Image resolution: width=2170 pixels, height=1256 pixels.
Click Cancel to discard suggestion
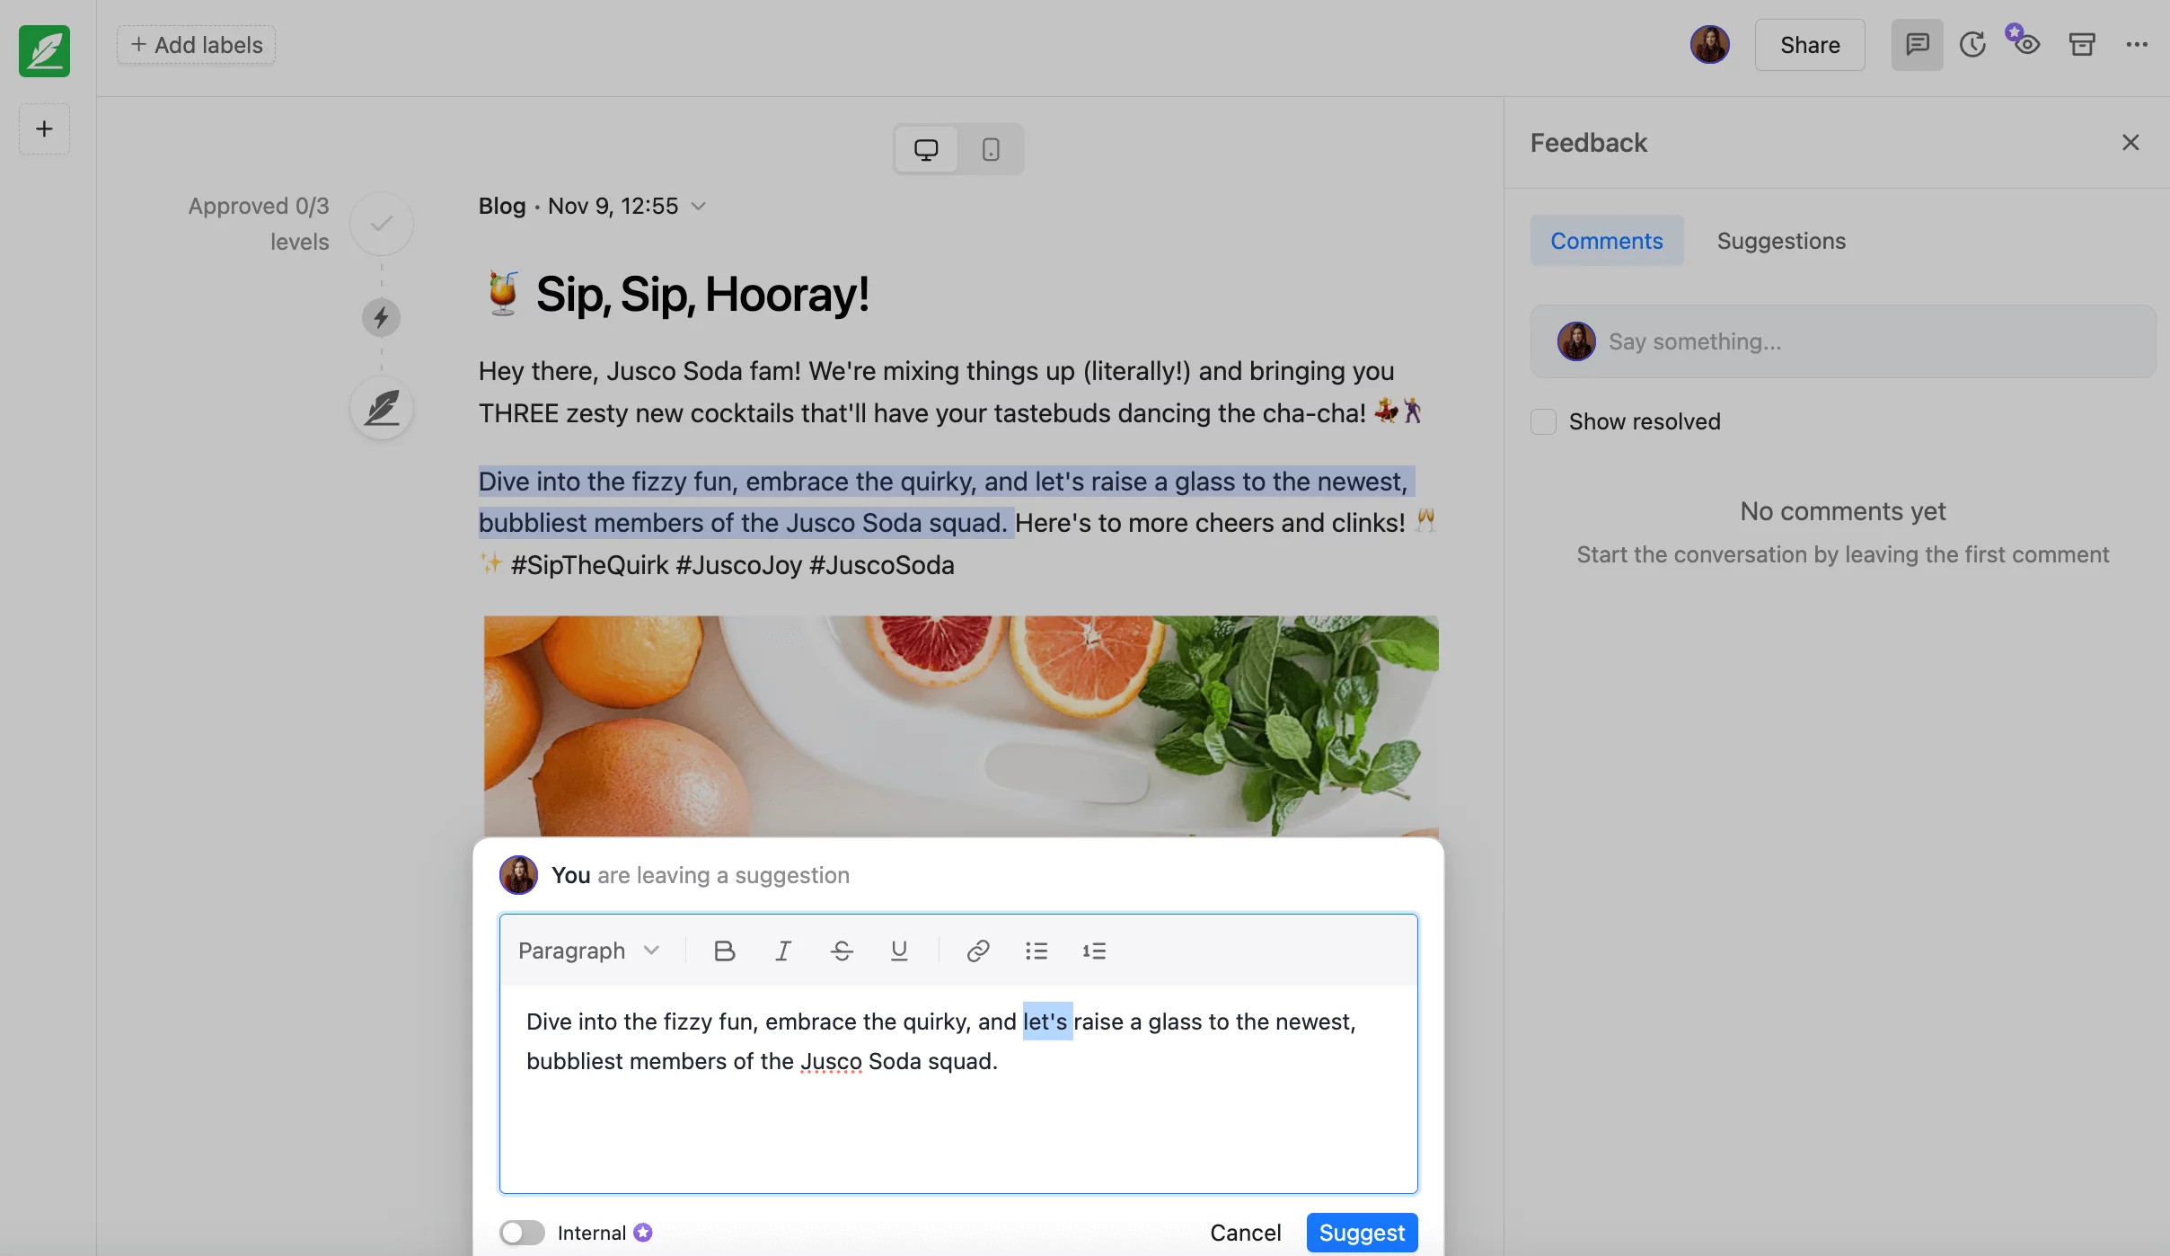(x=1245, y=1232)
